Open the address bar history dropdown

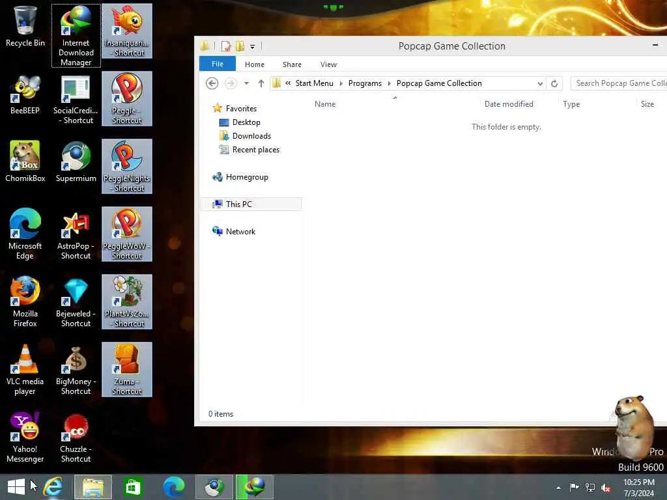[540, 84]
